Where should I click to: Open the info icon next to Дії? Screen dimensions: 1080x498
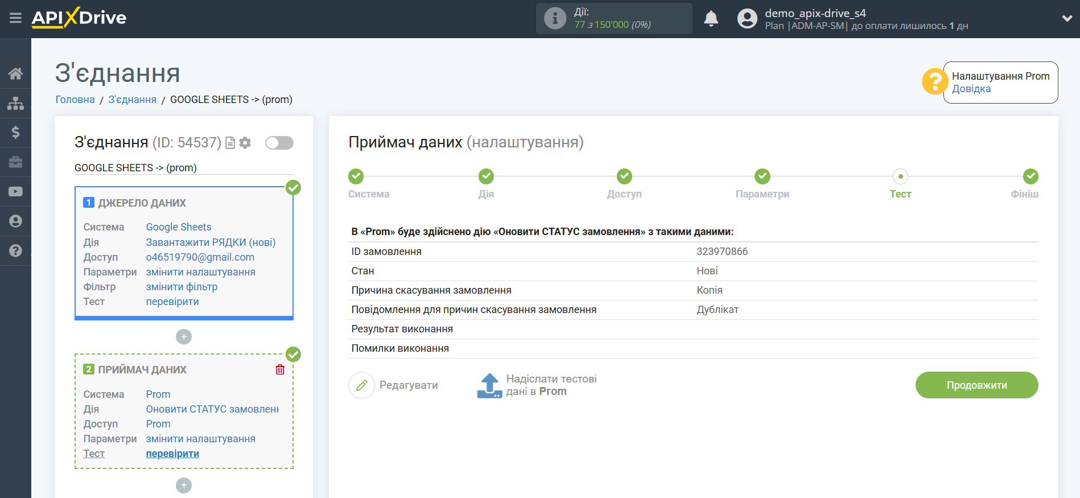tap(555, 18)
